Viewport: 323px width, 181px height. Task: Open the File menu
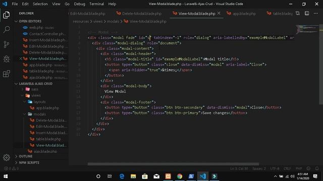(15, 4)
